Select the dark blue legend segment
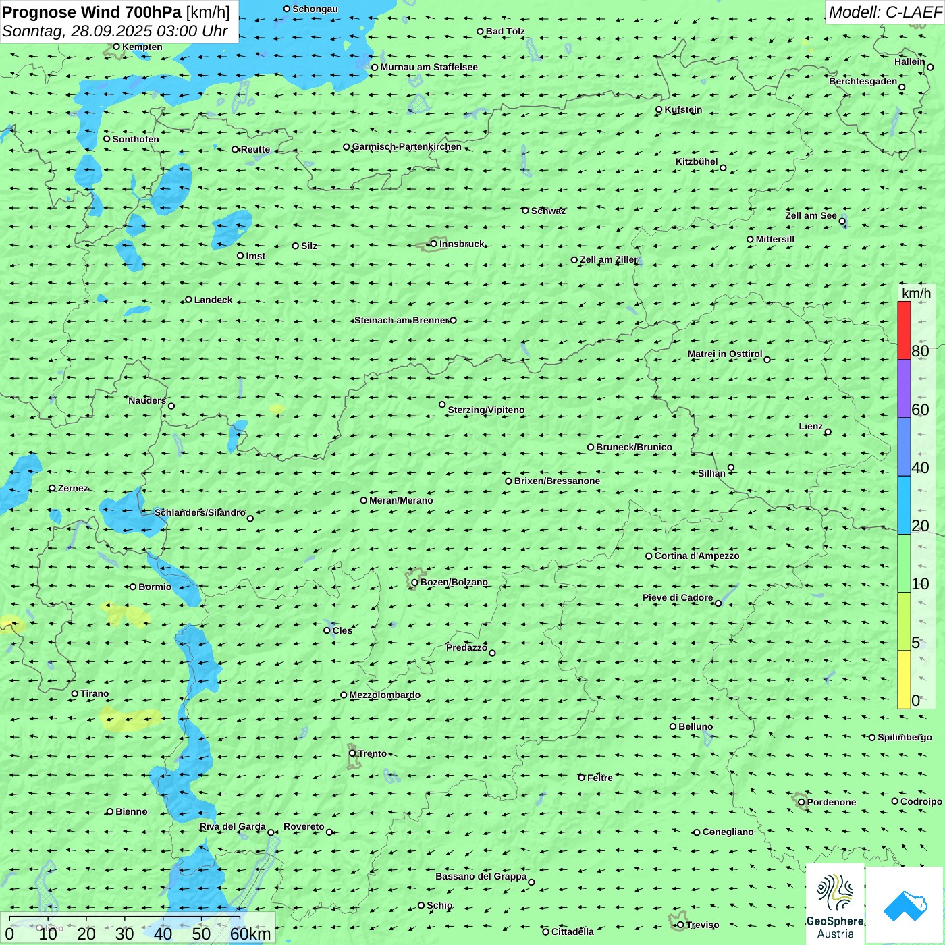945x945 pixels. pos(904,448)
